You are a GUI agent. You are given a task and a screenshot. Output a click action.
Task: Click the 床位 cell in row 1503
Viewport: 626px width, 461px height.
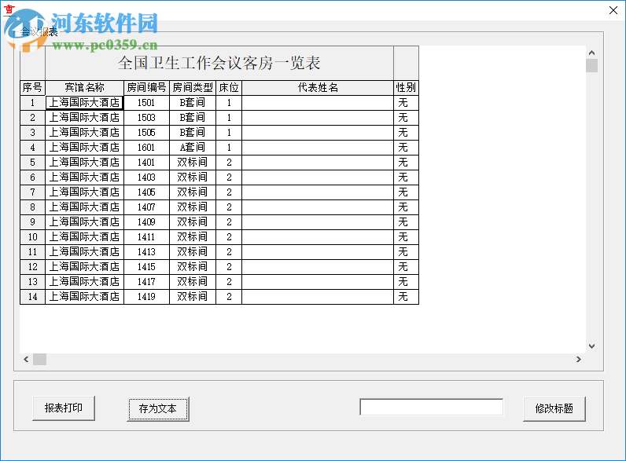tap(229, 118)
